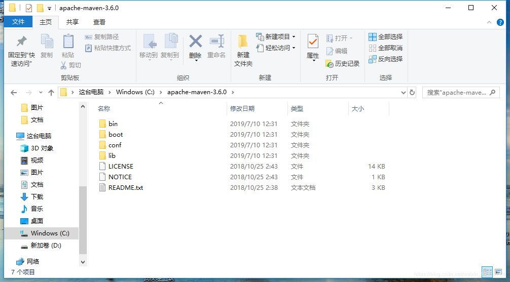Click the Forward navigation arrow
This screenshot has height=282, width=510.
pyautogui.click(x=28, y=93)
